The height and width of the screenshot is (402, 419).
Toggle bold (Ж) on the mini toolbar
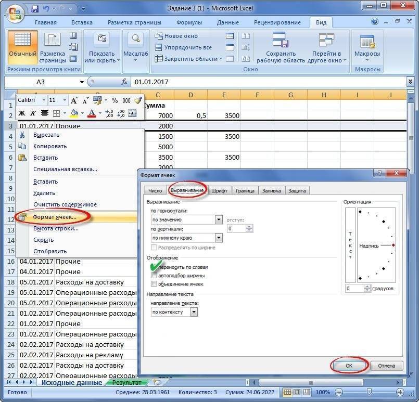click(x=21, y=113)
